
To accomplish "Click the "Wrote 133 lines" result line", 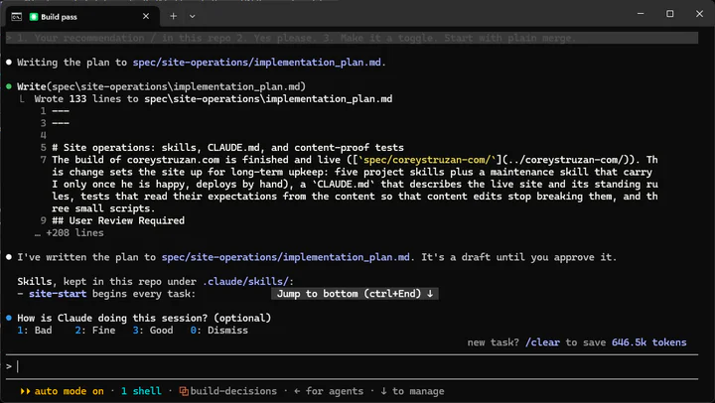I will (213, 99).
